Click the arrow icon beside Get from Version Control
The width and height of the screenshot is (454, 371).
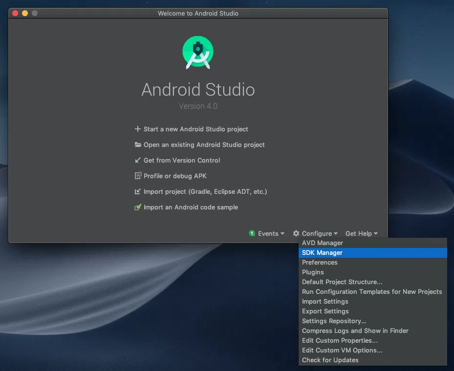point(138,160)
